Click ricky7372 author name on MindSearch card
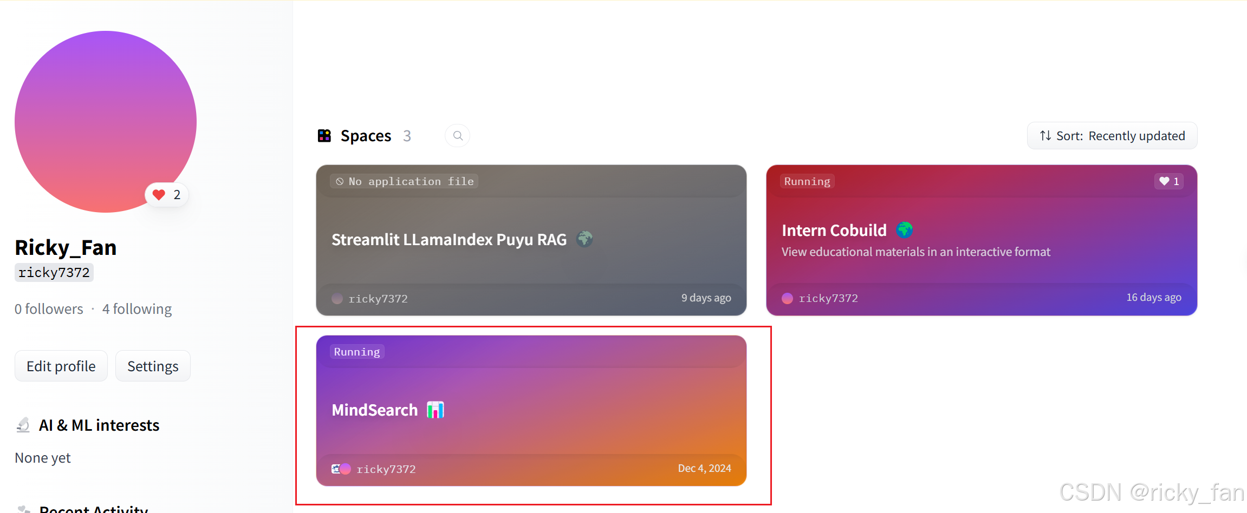 tap(386, 469)
